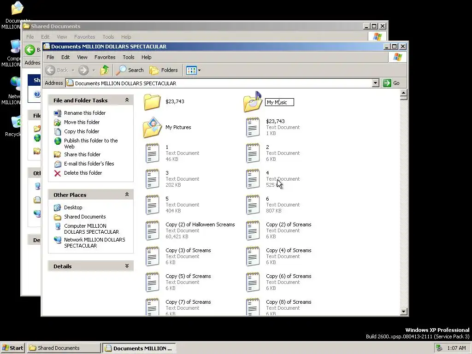Click the Documents MILLION taskbar button
The height and width of the screenshot is (354, 472).
(x=139, y=348)
